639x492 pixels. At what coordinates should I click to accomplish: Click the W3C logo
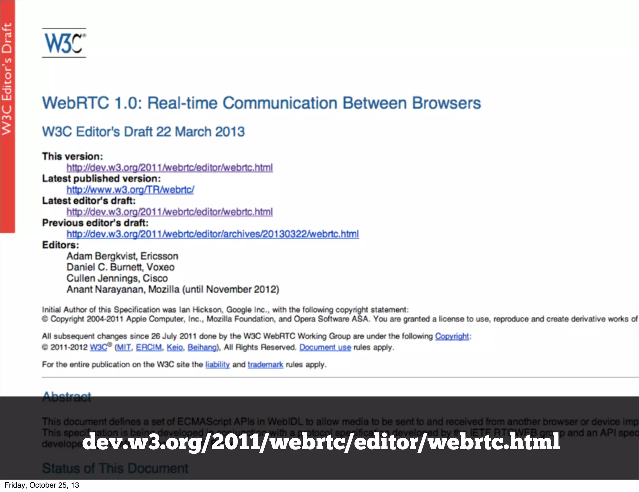(64, 43)
